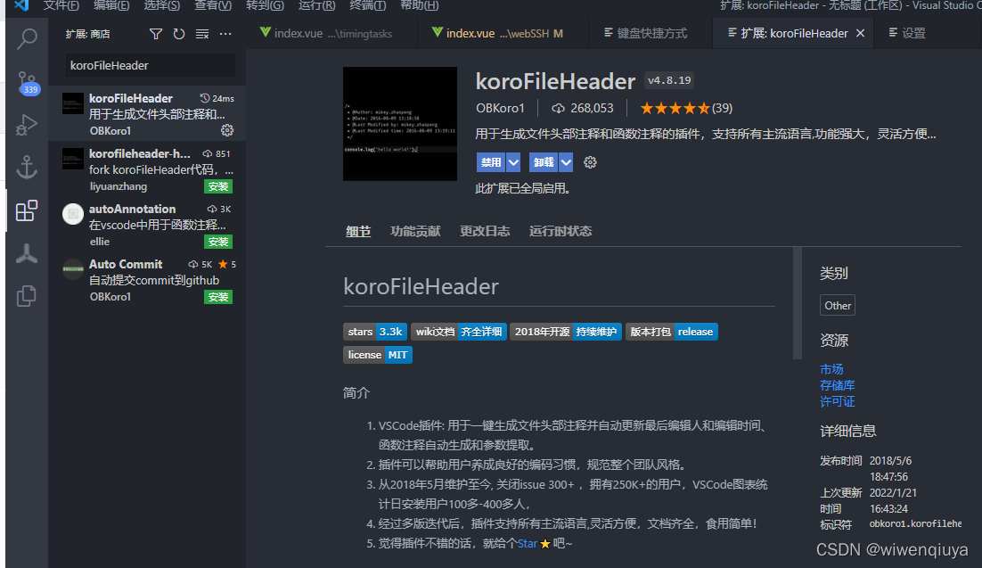Click the license MIT badge
The image size is (982, 568).
pos(377,354)
